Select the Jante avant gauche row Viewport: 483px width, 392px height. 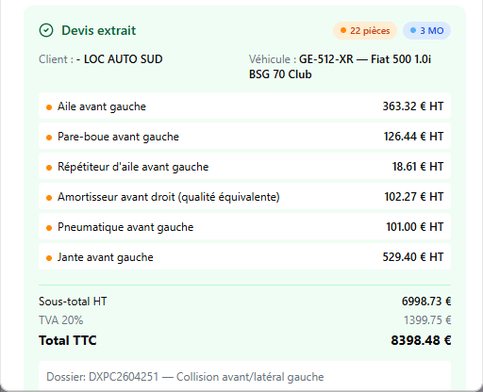point(244,257)
